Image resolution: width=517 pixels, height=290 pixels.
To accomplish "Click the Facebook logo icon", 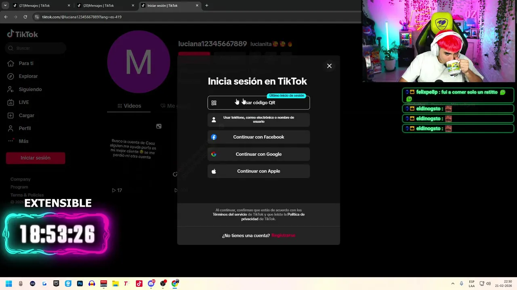I will [214, 137].
